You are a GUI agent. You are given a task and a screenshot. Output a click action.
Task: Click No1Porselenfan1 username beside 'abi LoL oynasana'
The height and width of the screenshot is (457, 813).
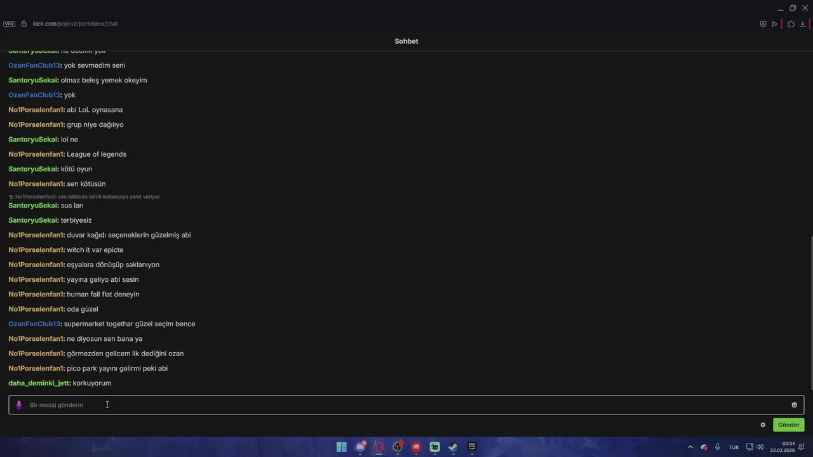[36, 110]
